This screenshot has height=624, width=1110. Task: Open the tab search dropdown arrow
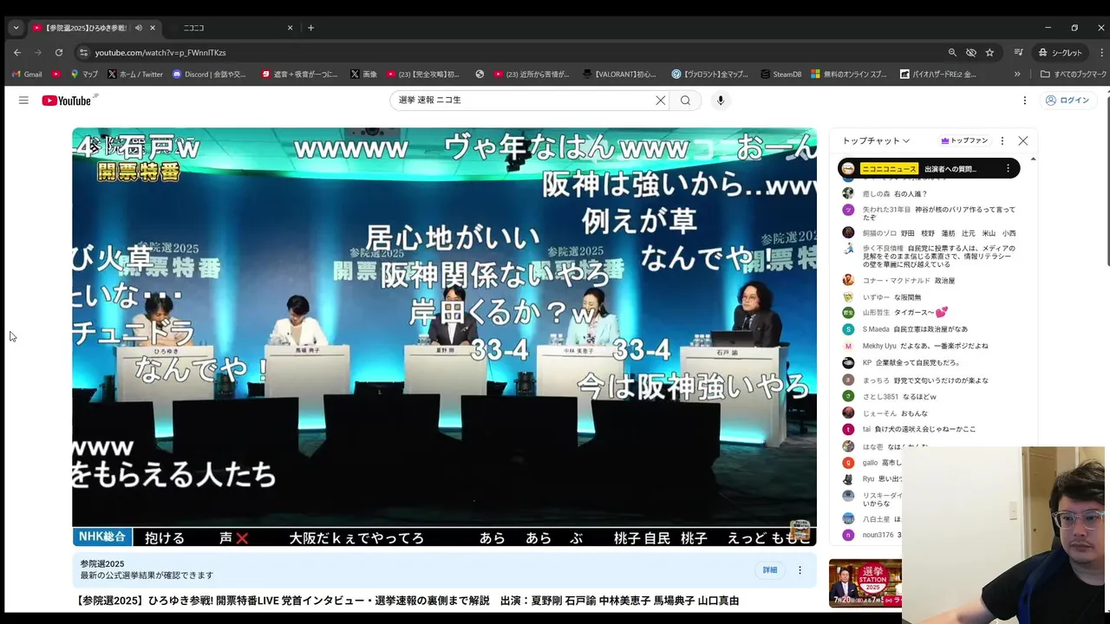point(16,28)
